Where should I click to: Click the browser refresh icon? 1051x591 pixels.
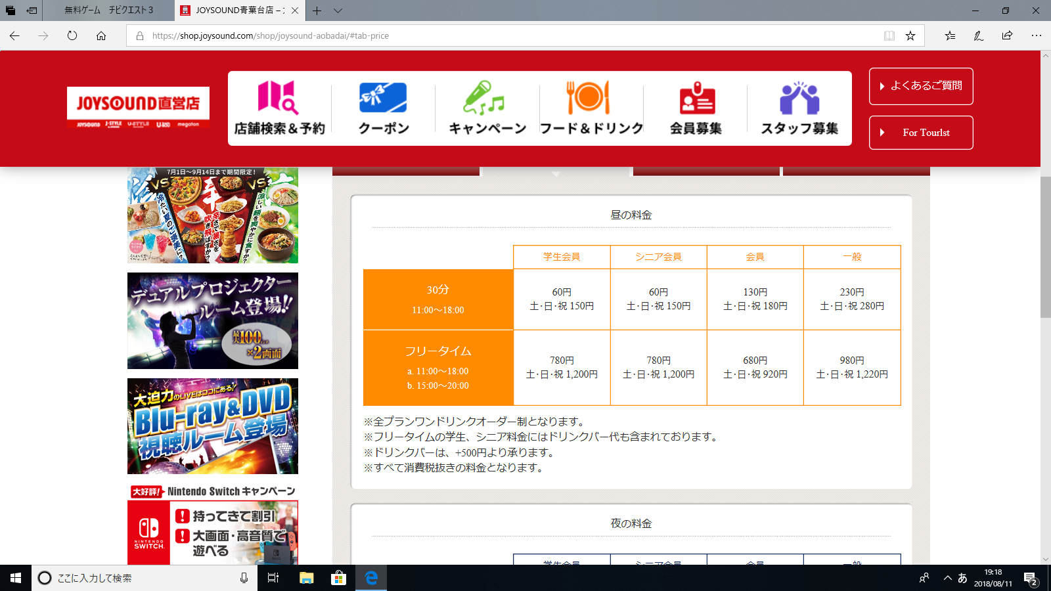tap(72, 36)
